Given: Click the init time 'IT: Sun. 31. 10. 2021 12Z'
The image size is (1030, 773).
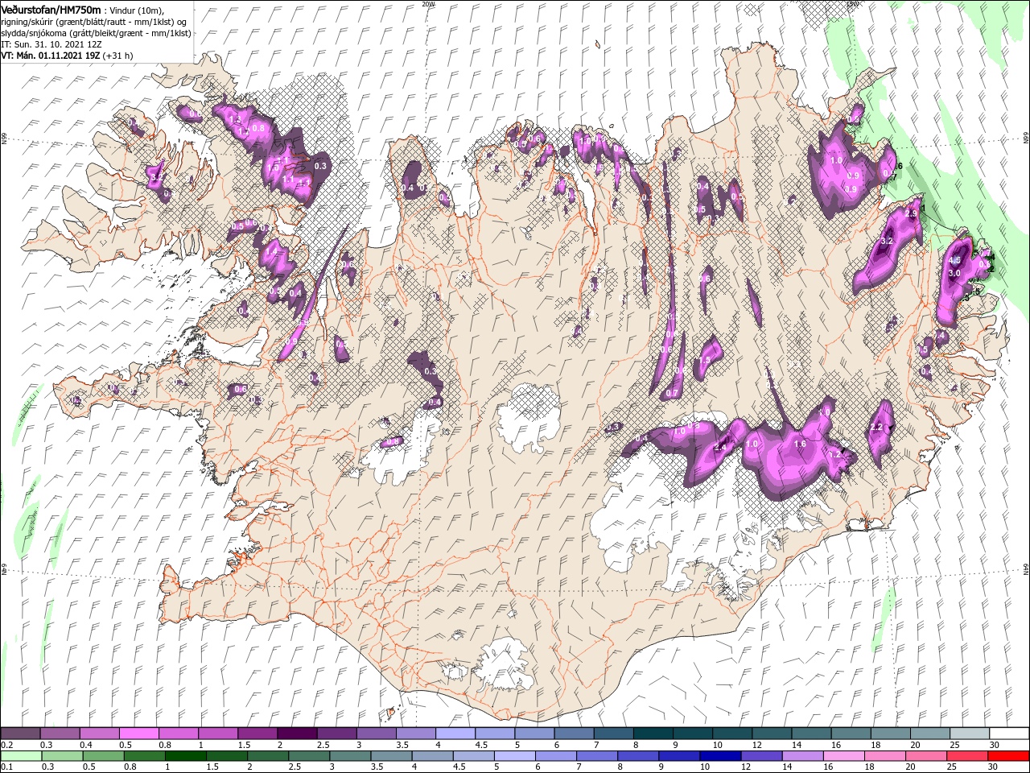Looking at the screenshot, I should pos(52,44).
